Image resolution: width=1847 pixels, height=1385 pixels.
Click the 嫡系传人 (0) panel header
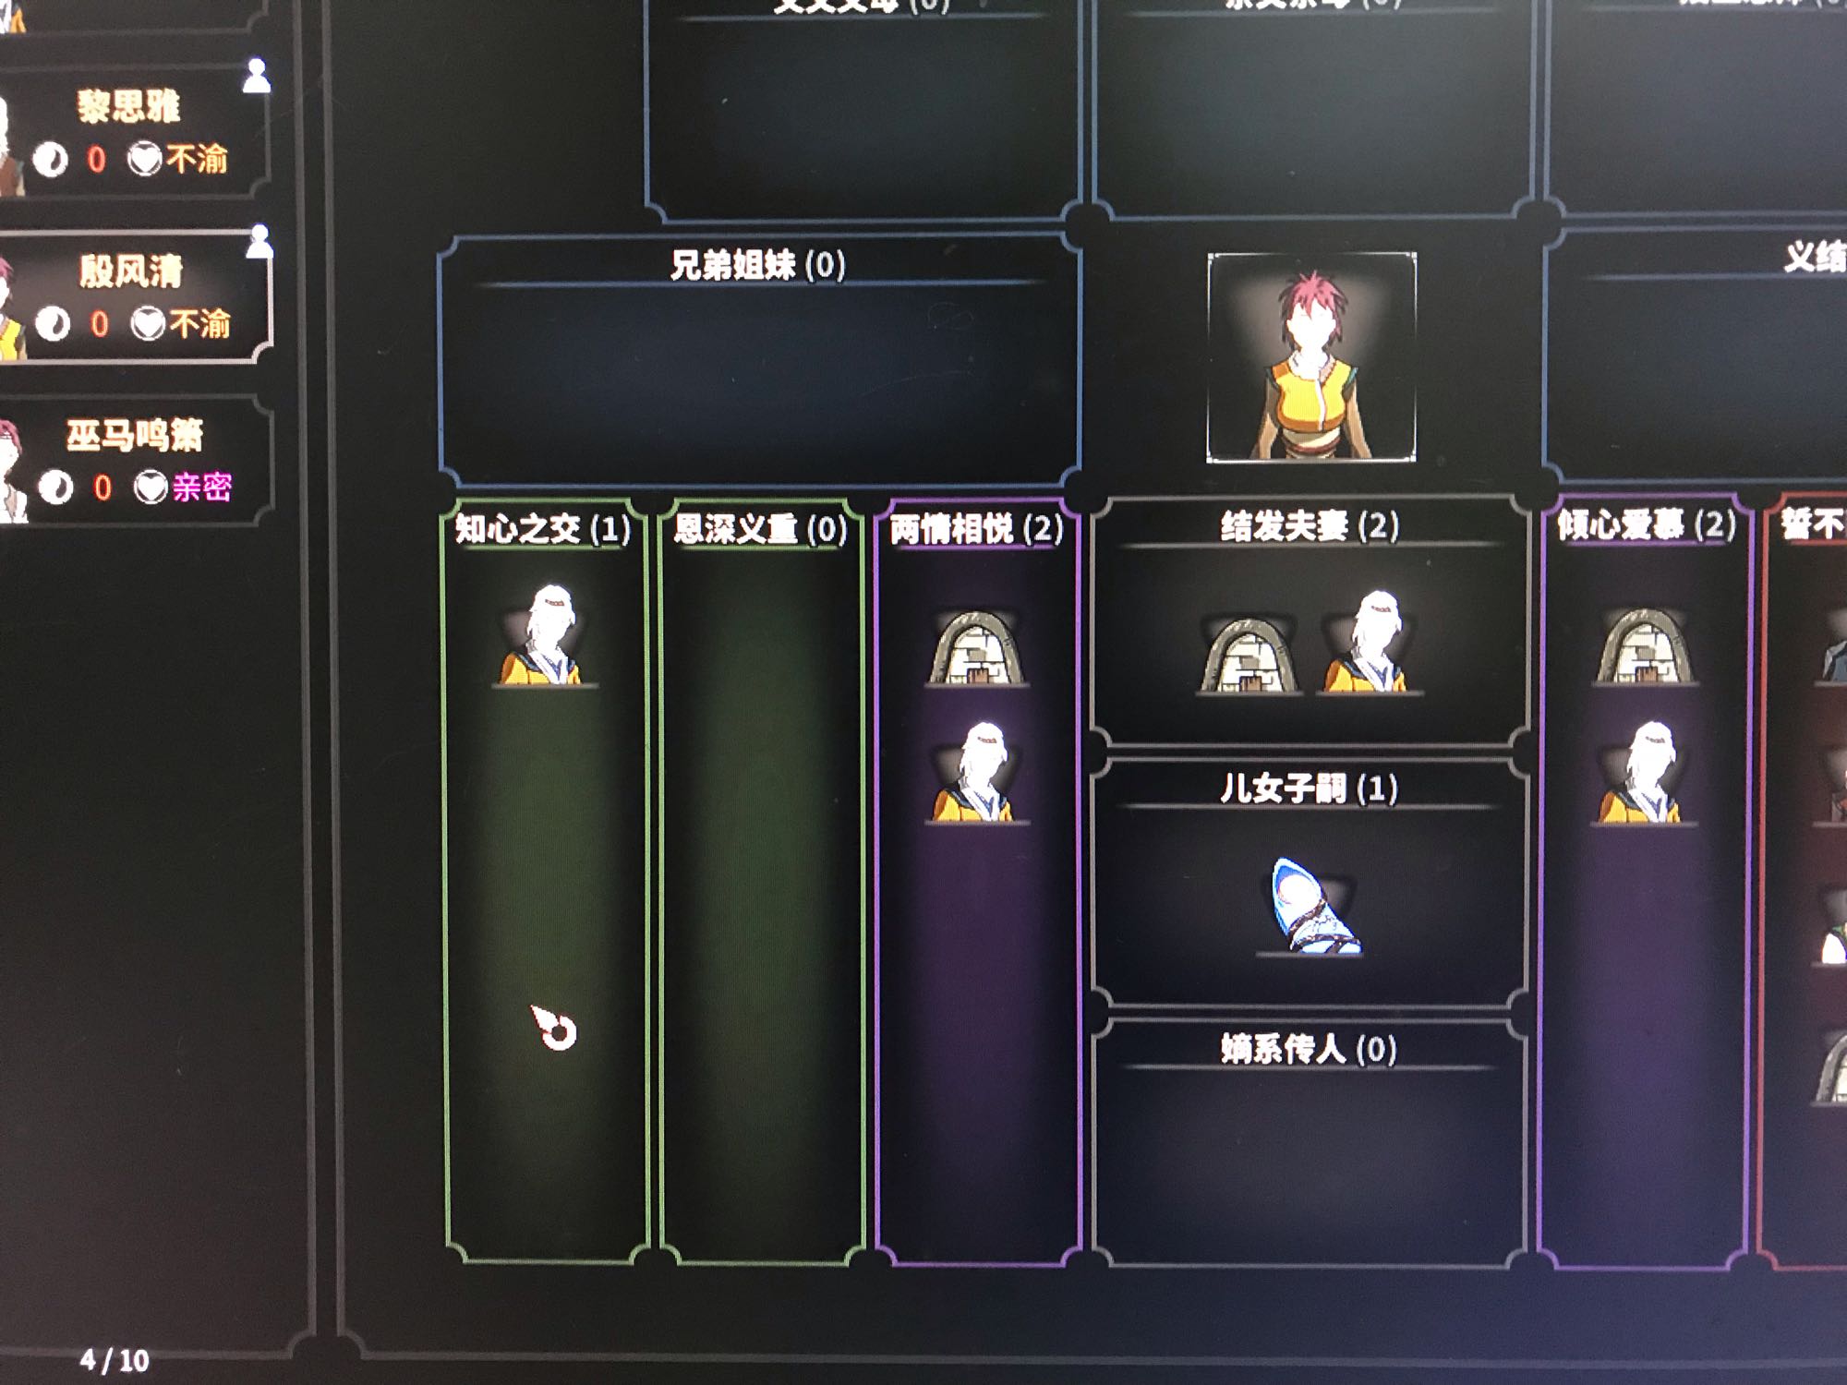pos(1309,1049)
